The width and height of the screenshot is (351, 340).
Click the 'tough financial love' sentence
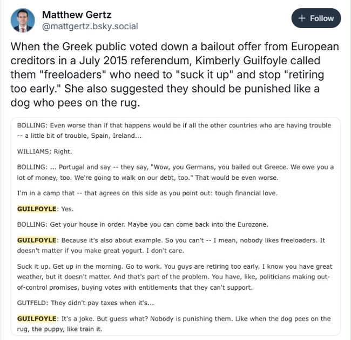pos(147,193)
